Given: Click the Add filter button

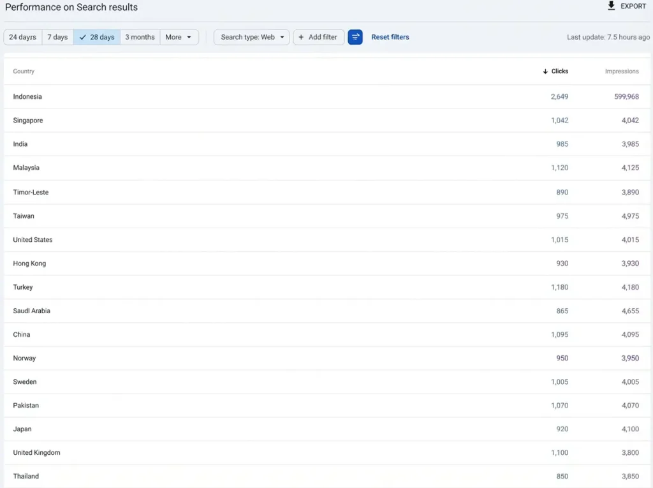Looking at the screenshot, I should point(319,37).
